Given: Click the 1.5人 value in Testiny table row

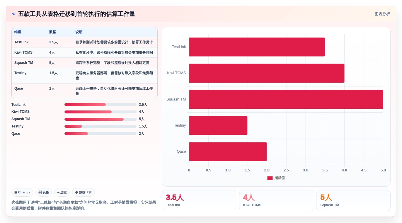Looking at the screenshot, I should [53, 73].
